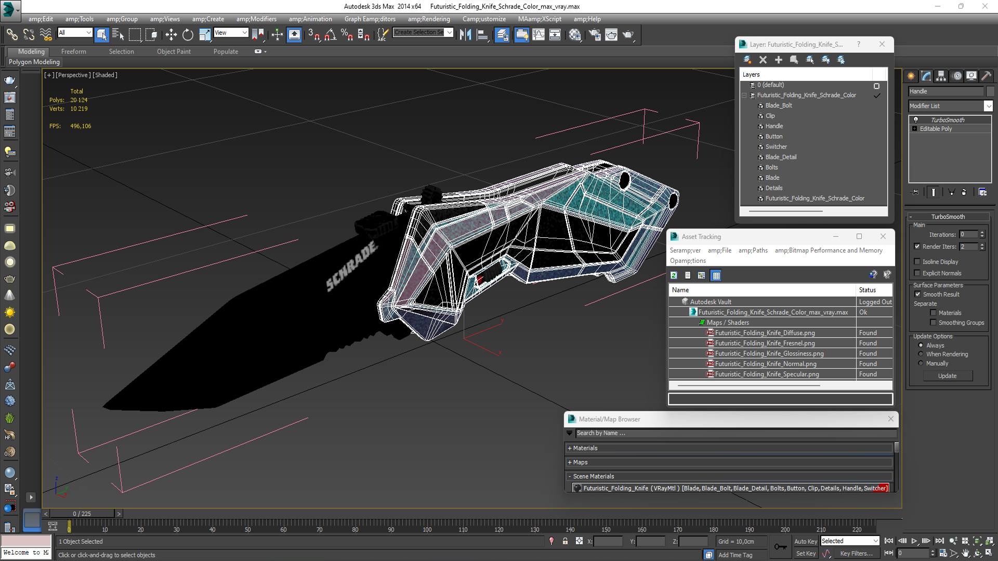Click the Align tool icon

point(482,35)
